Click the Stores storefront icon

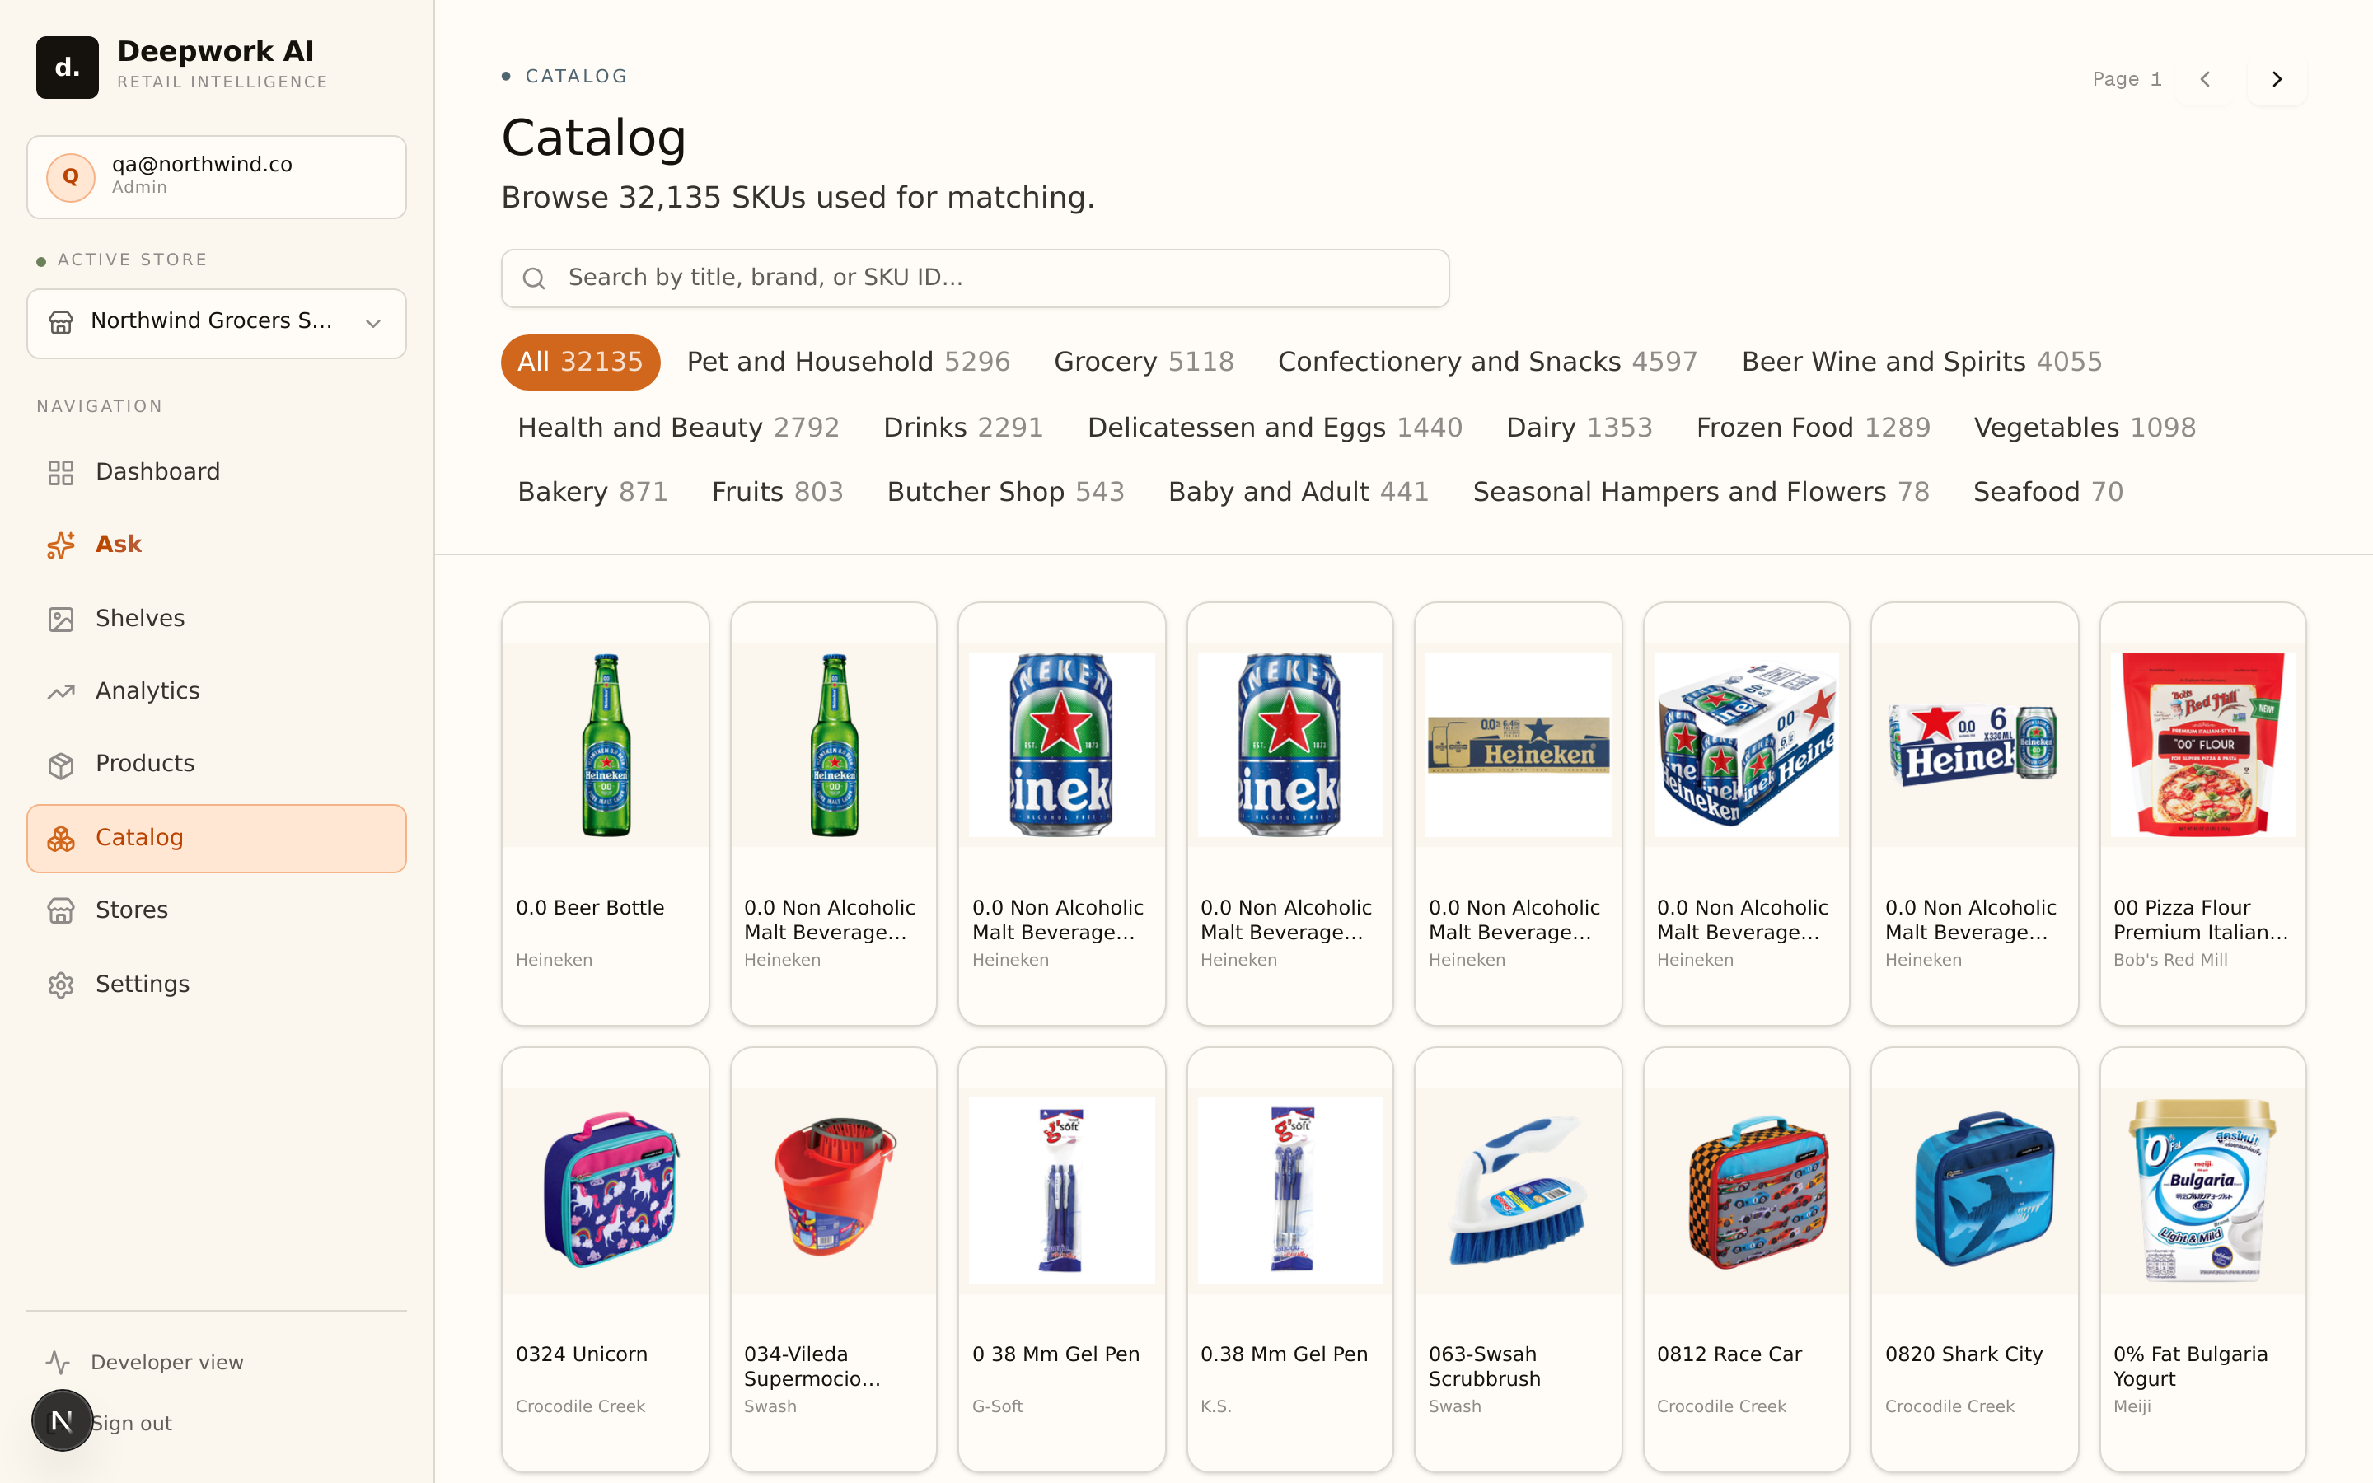tap(61, 911)
